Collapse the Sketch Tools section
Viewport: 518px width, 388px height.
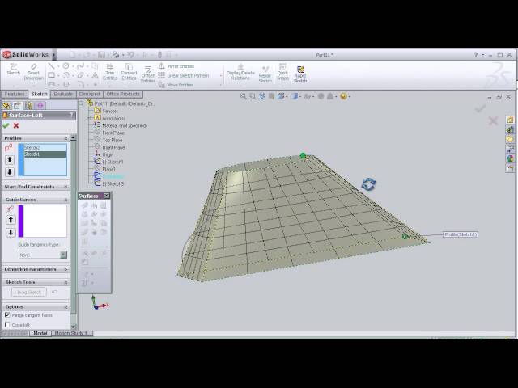point(66,282)
